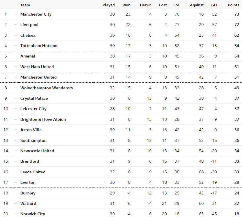Open Arsenal team page
This screenshot has height=217, width=242.
click(28, 56)
